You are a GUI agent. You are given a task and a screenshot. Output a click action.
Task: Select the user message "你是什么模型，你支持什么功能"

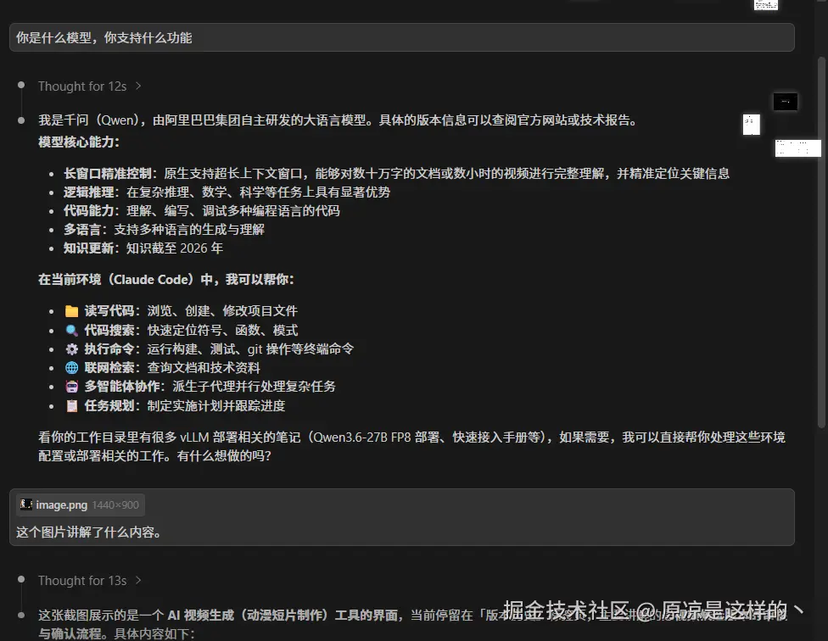(402, 37)
